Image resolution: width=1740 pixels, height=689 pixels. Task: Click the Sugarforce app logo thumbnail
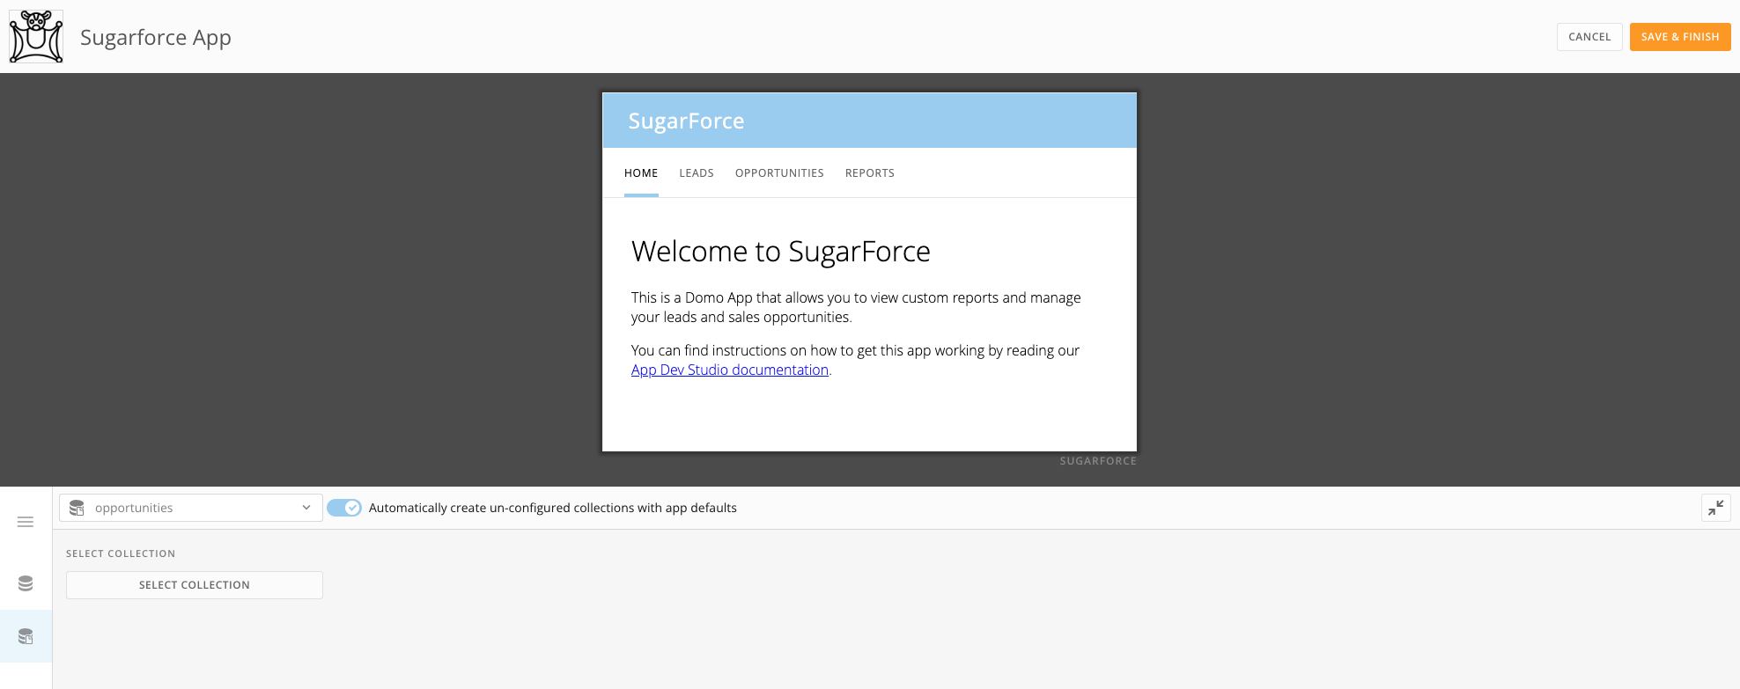(36, 37)
